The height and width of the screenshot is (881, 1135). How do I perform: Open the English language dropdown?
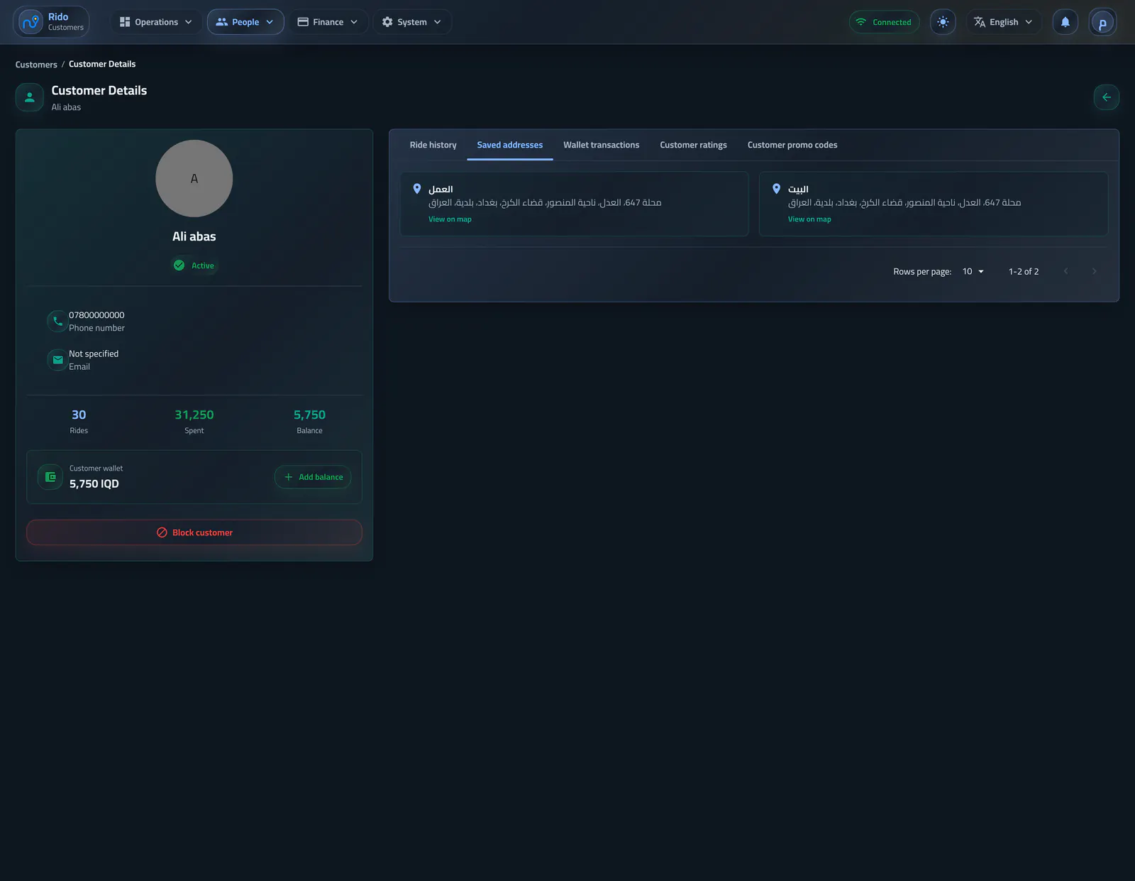pyautogui.click(x=1004, y=22)
